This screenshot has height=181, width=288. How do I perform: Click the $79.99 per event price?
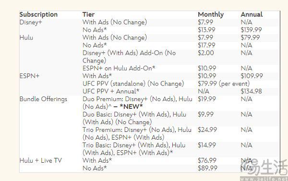point(224,84)
